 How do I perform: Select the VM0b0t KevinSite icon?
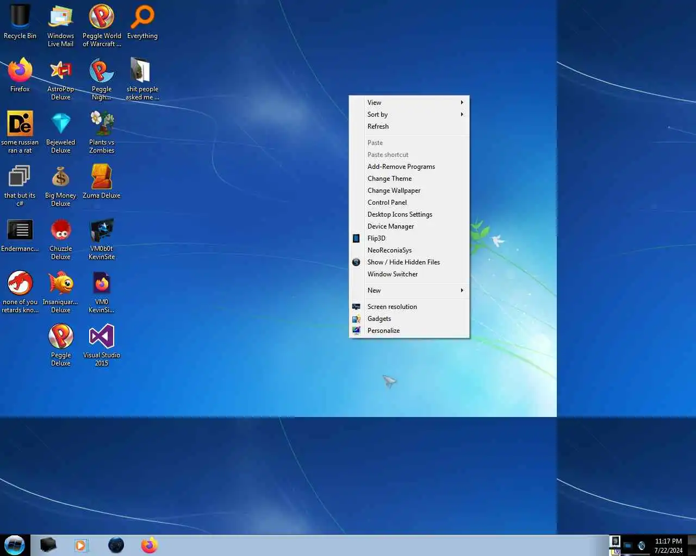point(102,239)
